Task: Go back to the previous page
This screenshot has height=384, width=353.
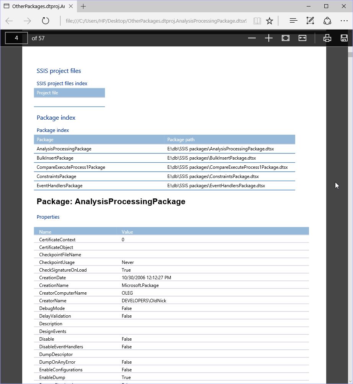Action: [9, 21]
